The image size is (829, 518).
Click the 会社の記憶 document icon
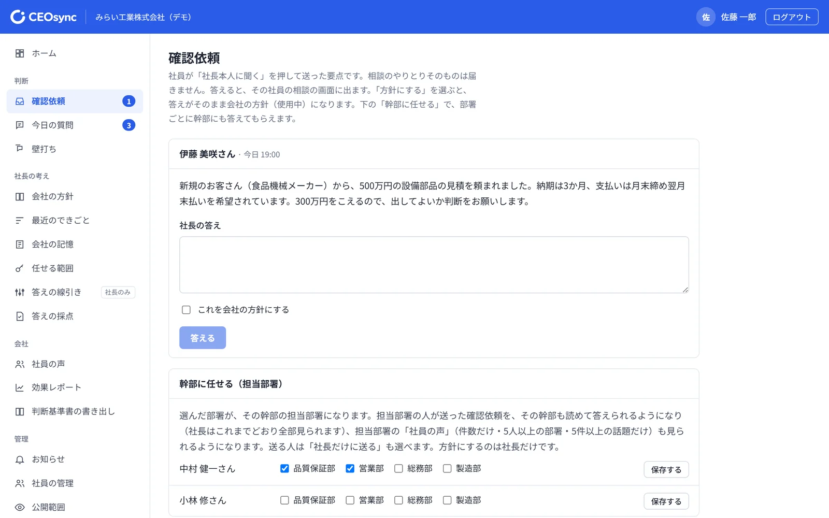coord(20,244)
